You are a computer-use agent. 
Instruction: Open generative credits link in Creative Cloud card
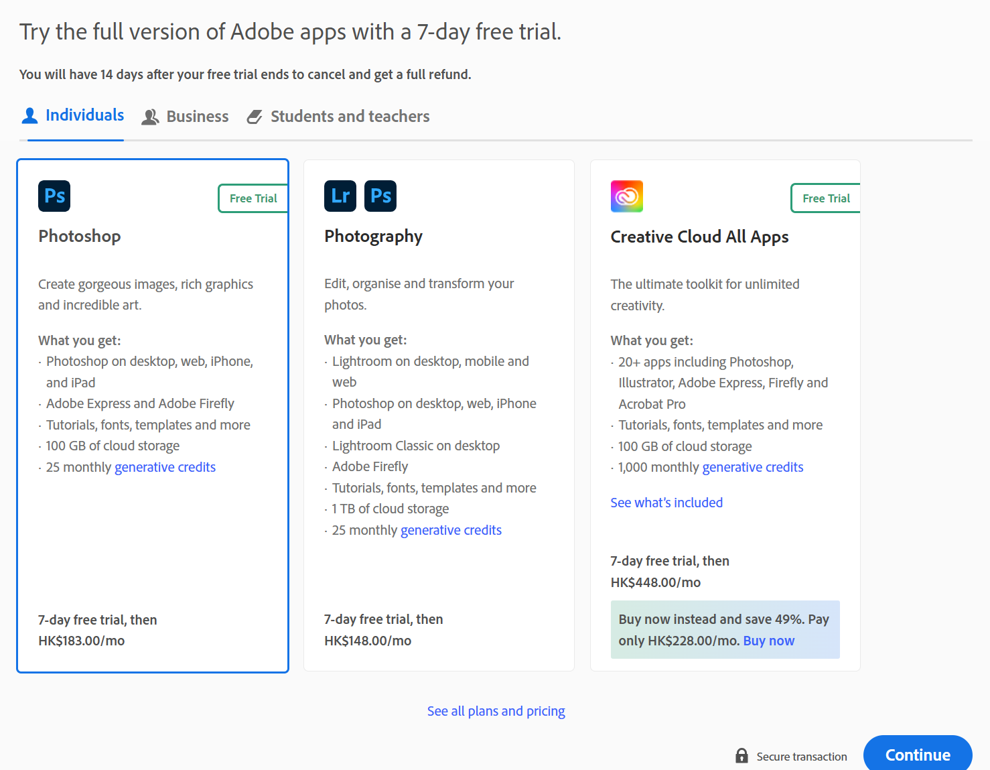pyautogui.click(x=753, y=467)
